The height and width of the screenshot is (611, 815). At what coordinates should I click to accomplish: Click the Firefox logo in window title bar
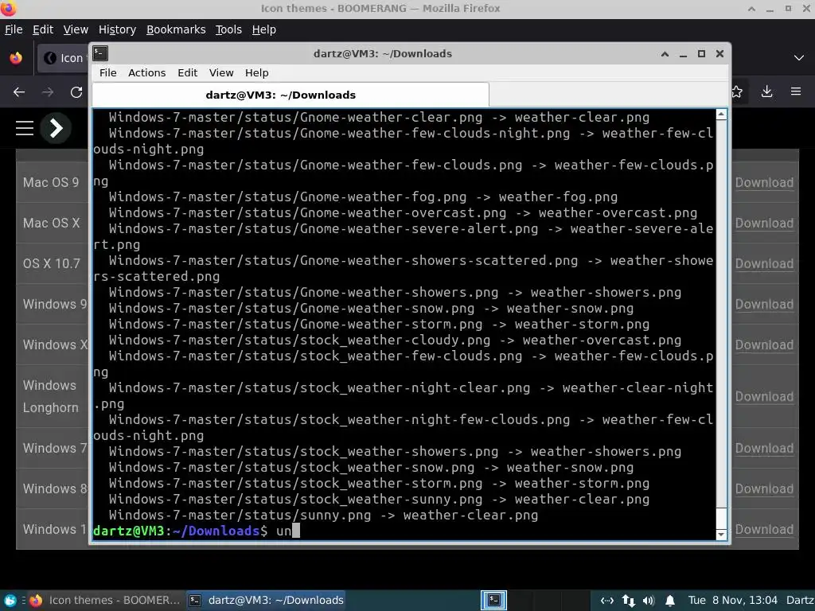tap(9, 8)
